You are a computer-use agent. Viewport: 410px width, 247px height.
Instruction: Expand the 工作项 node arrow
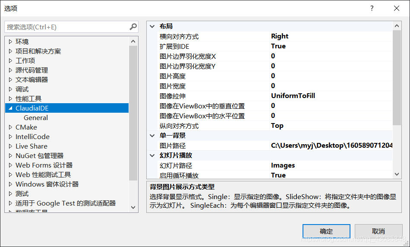point(10,60)
